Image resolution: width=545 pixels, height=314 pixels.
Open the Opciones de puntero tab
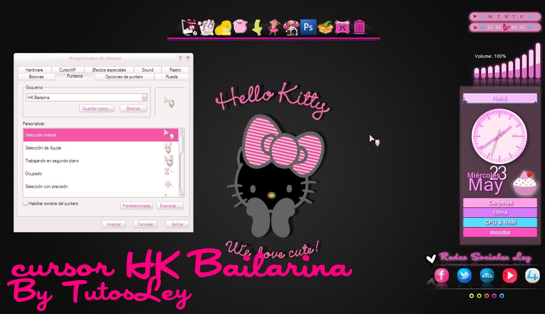pyautogui.click(x=124, y=77)
